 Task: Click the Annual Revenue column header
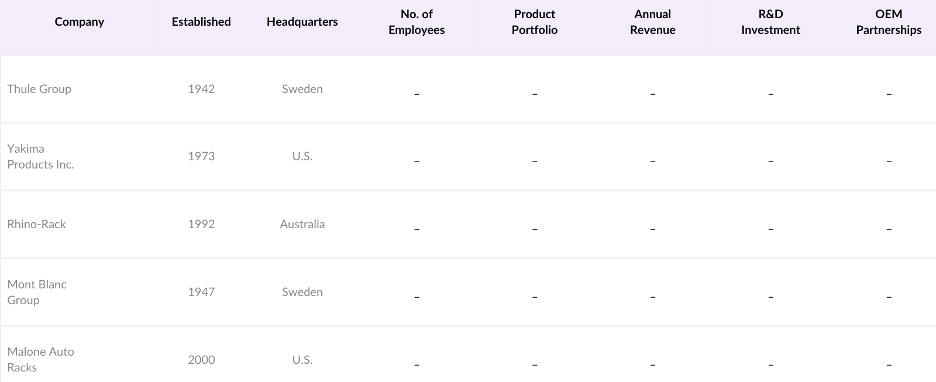coord(652,22)
